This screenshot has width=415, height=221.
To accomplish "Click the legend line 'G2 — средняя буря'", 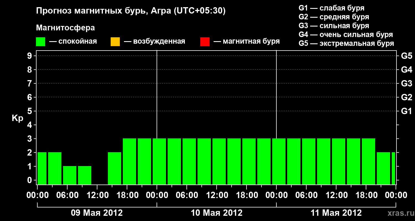I will click(x=334, y=17).
